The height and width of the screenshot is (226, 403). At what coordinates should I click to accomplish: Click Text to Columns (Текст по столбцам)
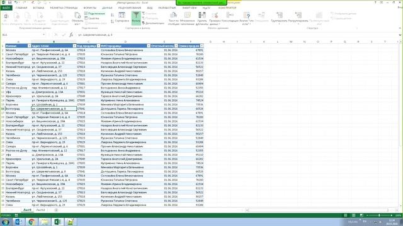coord(174,18)
